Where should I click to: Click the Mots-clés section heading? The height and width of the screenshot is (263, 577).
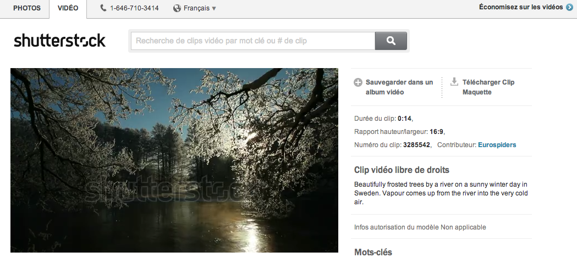coord(373,253)
